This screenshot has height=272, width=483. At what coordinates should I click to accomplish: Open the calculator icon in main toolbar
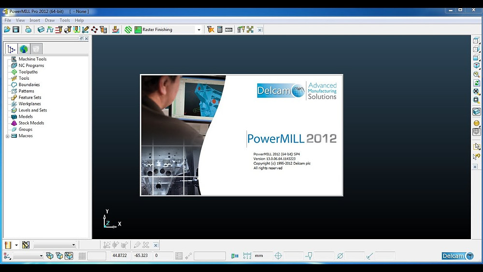click(220, 29)
